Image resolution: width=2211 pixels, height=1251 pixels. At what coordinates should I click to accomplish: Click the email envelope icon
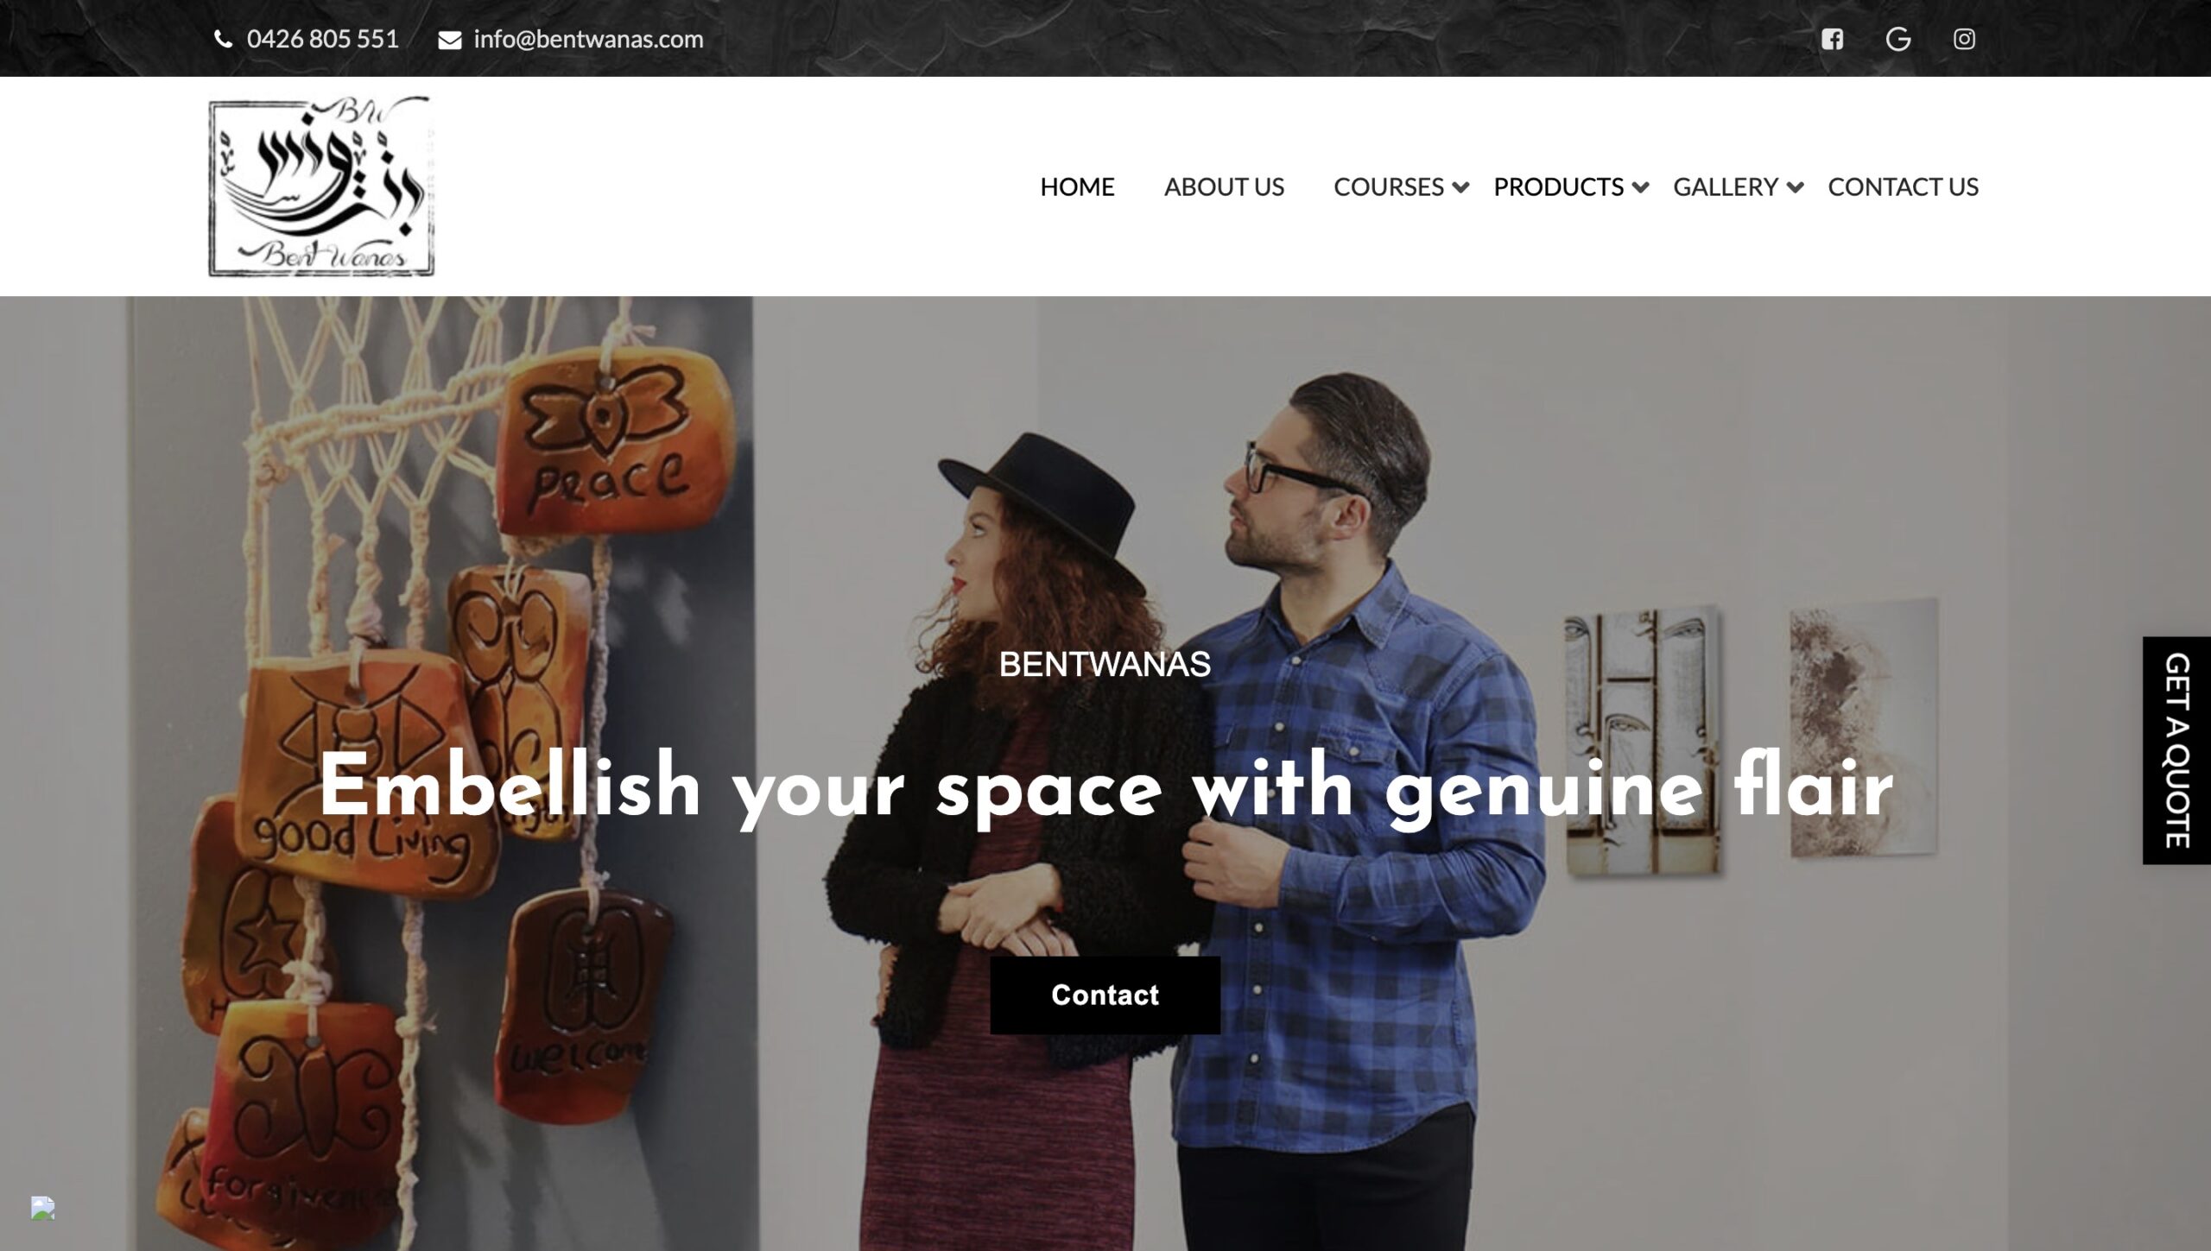[449, 40]
